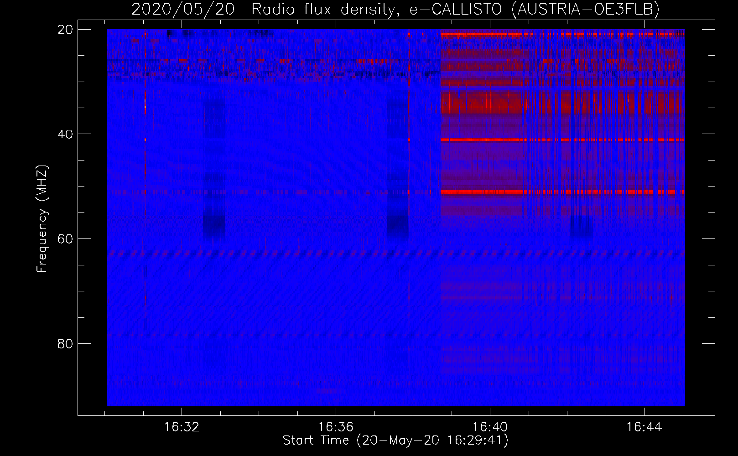The width and height of the screenshot is (738, 456).
Task: Click the 'Frequency (MHZ)' axis label
Action: click(42, 219)
